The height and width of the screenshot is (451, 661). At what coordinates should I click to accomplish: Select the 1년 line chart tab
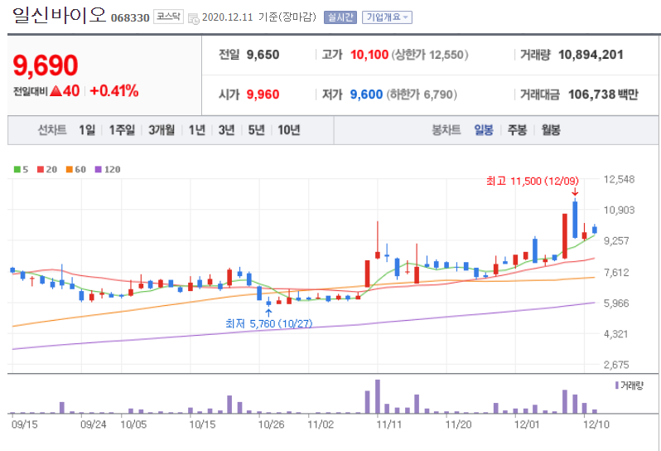[x=196, y=130]
